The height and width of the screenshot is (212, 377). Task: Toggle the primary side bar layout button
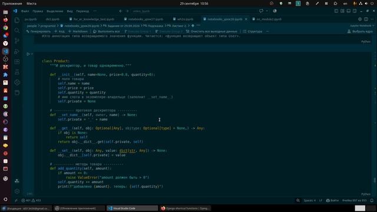[336, 11]
